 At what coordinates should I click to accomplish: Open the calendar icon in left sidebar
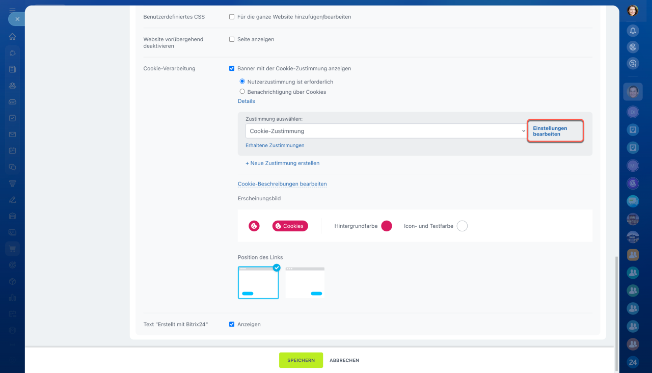(x=12, y=151)
